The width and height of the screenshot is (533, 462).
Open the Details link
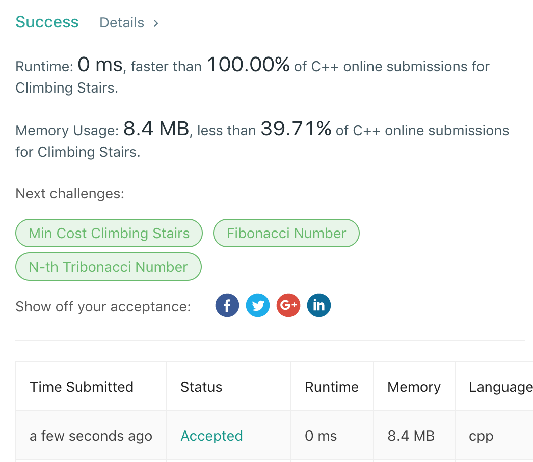(x=122, y=23)
